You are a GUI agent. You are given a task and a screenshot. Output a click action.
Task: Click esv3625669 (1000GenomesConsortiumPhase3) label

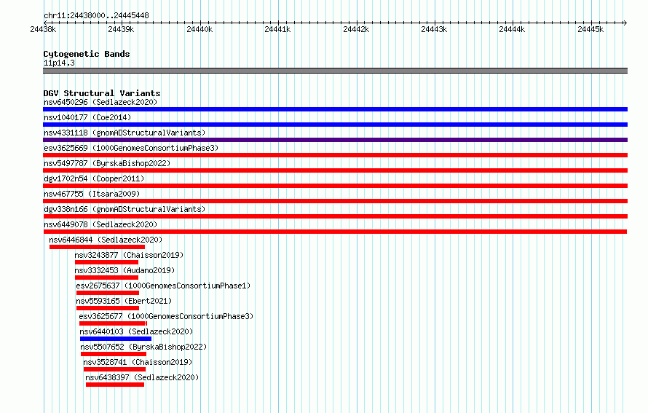131,148
